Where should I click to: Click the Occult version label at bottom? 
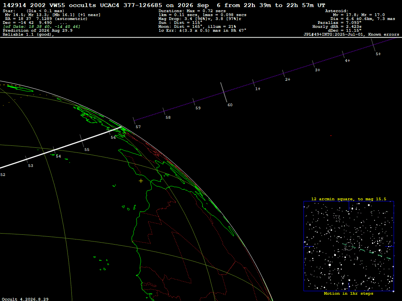point(25,299)
